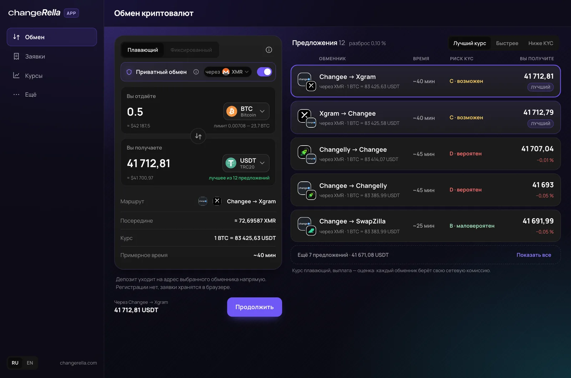This screenshot has height=378, width=571.
Task: Open the через XMR dropdown
Action: pyautogui.click(x=227, y=72)
